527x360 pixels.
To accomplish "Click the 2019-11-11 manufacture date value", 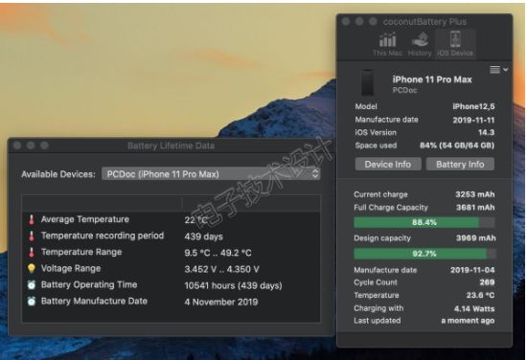I will pos(473,120).
